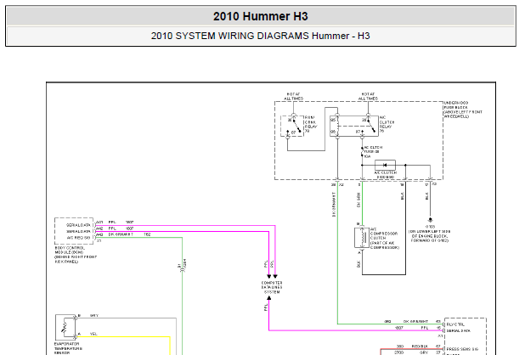Click the evaporator temperature sensor thermistor symbol
Image resolution: width=525 pixels, height=355 pixels.
(65, 327)
